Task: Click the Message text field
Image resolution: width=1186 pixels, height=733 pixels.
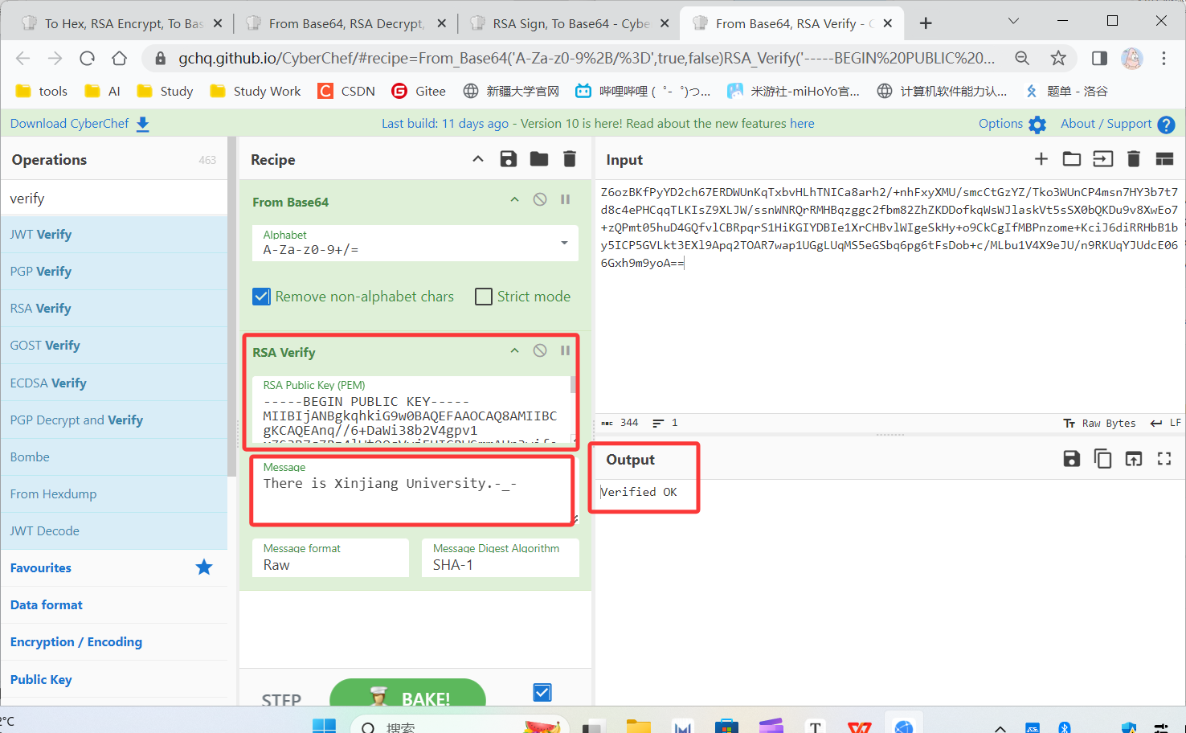Action: point(412,491)
